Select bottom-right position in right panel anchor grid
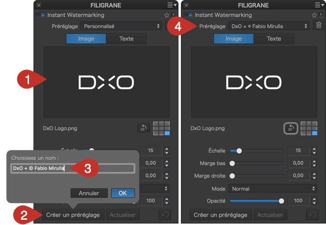This screenshot has height=225, width=326. pyautogui.click(x=314, y=133)
